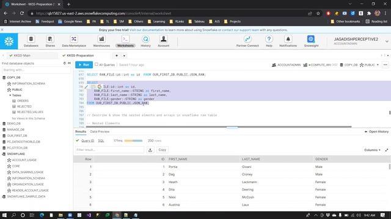Collapse the COPY_DB database node
Screen dimensions: 391x219
coord(4,77)
